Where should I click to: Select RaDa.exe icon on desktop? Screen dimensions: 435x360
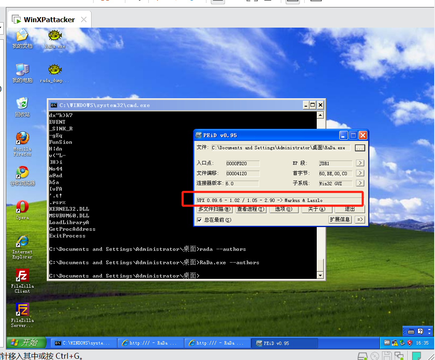point(55,39)
